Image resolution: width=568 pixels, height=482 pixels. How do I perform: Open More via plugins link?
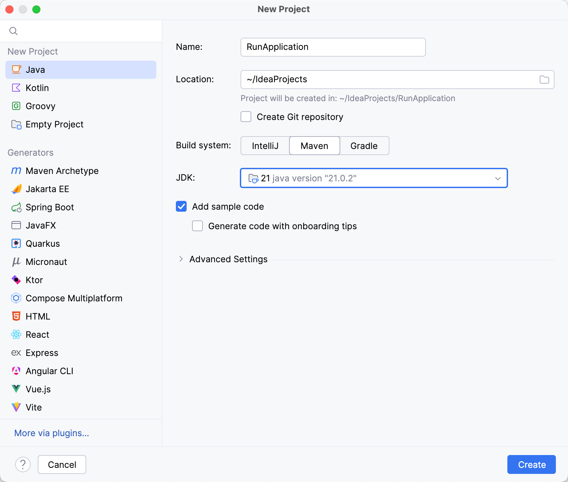coord(52,433)
